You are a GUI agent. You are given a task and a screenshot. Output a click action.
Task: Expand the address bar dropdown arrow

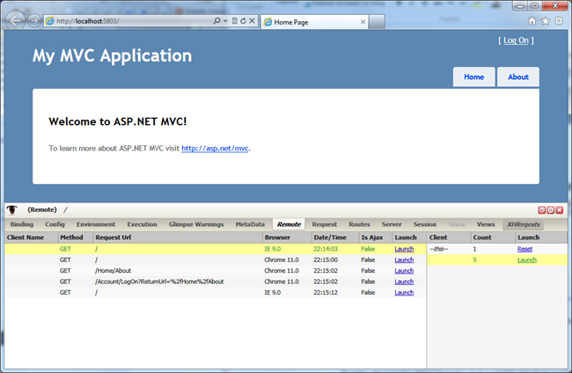[x=225, y=19]
